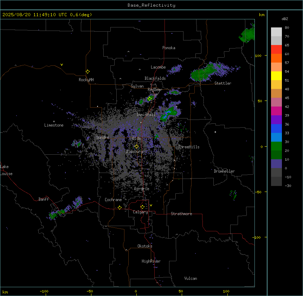The width and height of the screenshot is (303, 296).
Task: Click the 0 dBZ gray legend swatch
Action: point(276,172)
